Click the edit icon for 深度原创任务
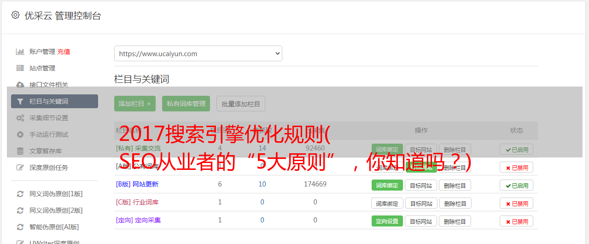The image size is (589, 244). pyautogui.click(x=20, y=168)
